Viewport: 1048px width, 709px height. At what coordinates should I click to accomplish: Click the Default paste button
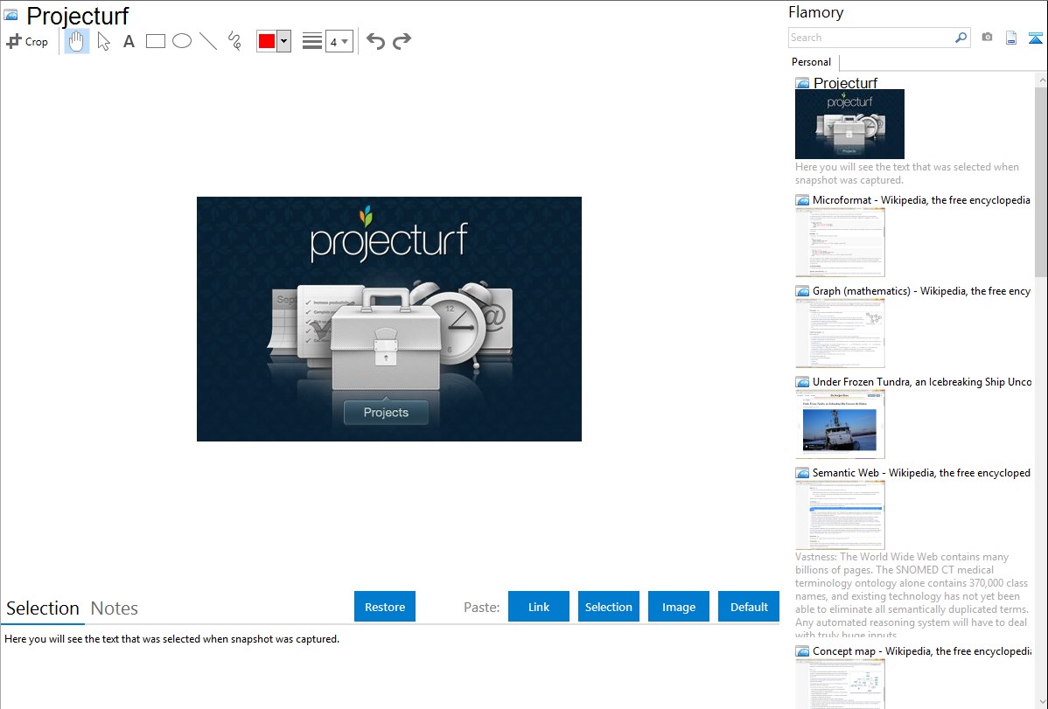click(749, 607)
